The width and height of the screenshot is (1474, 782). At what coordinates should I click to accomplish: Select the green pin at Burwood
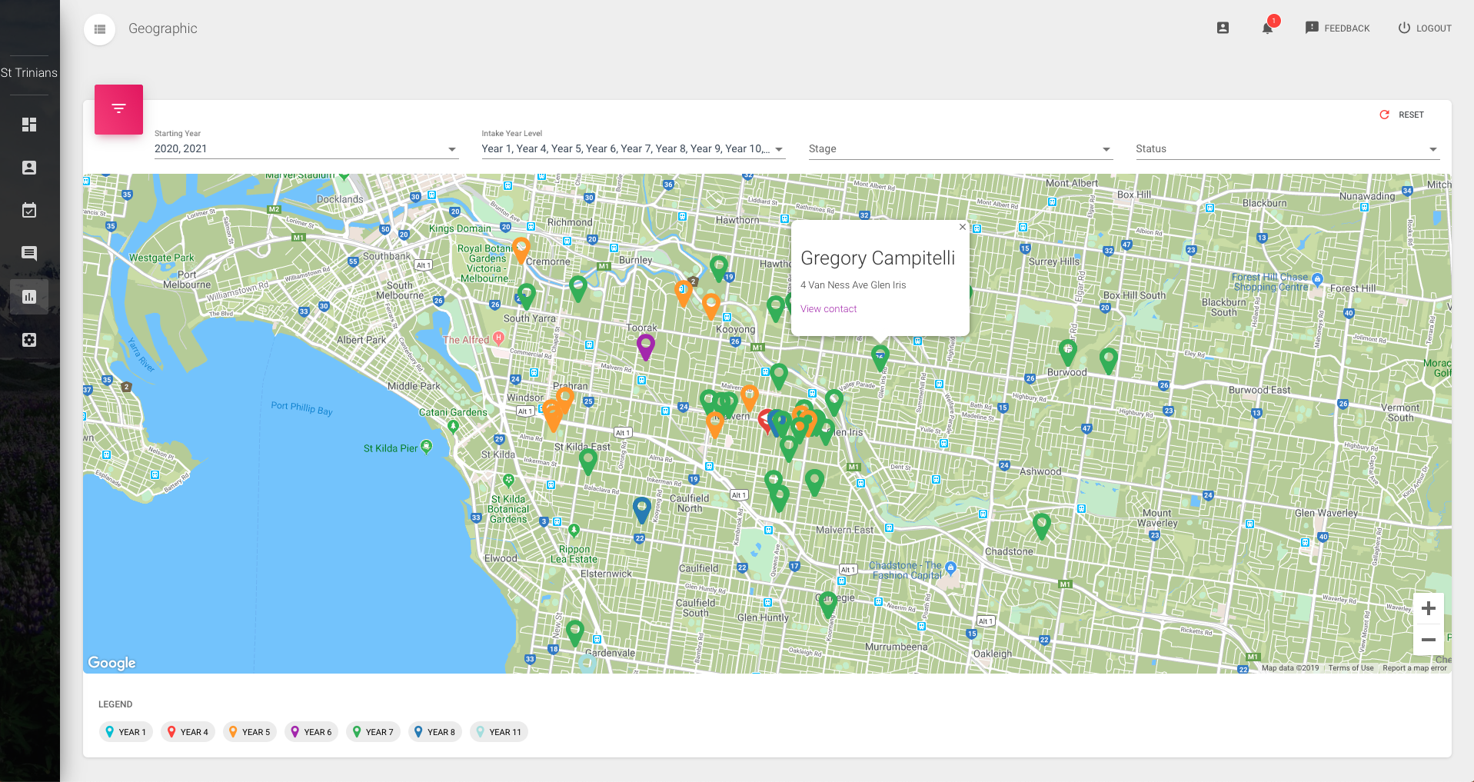(1068, 352)
